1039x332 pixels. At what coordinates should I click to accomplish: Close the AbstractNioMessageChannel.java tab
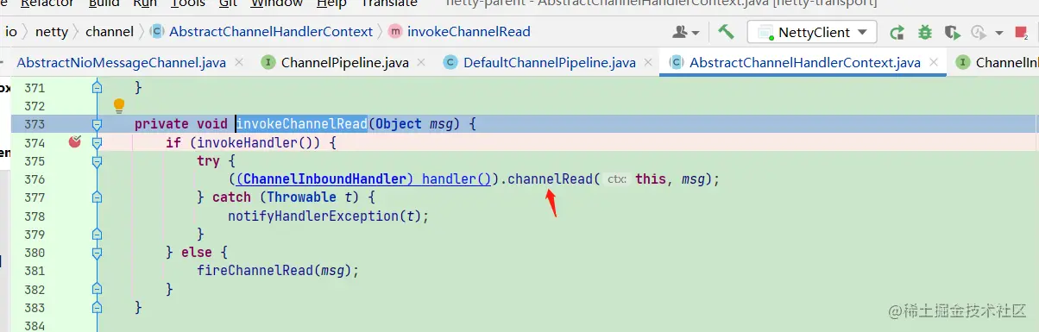click(x=238, y=63)
